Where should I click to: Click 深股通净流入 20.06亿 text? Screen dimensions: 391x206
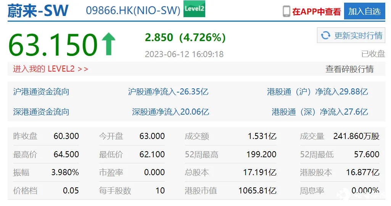(x=171, y=112)
